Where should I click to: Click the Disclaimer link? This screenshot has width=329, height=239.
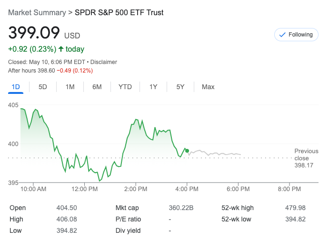pos(104,62)
